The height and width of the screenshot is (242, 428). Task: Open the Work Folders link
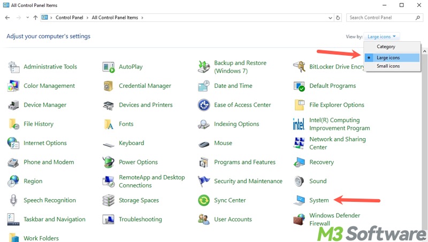tap(41, 238)
